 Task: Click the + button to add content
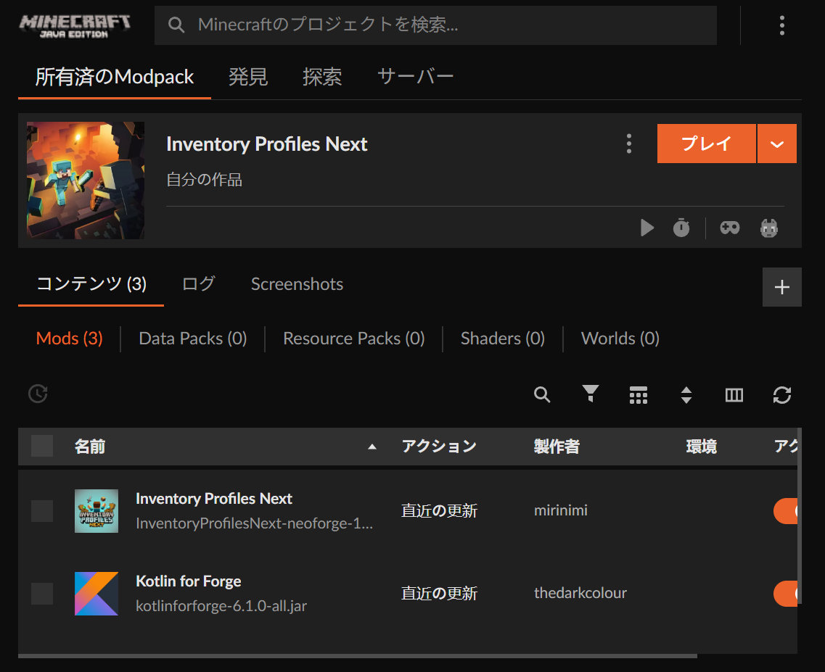781,286
